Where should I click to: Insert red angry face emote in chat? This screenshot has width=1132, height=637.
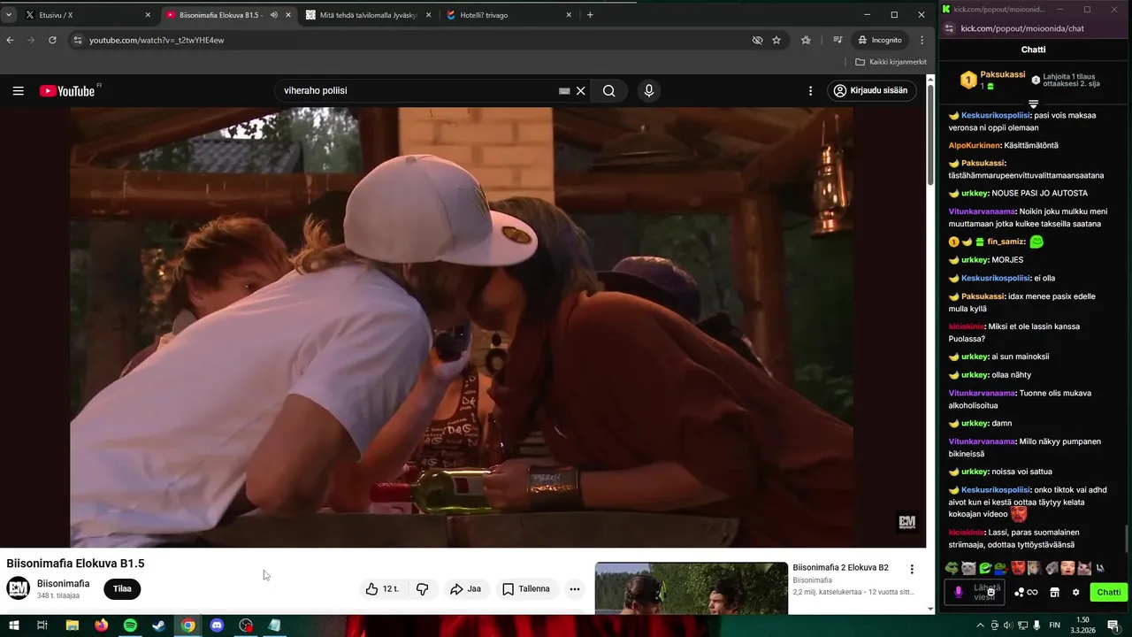click(x=1018, y=568)
